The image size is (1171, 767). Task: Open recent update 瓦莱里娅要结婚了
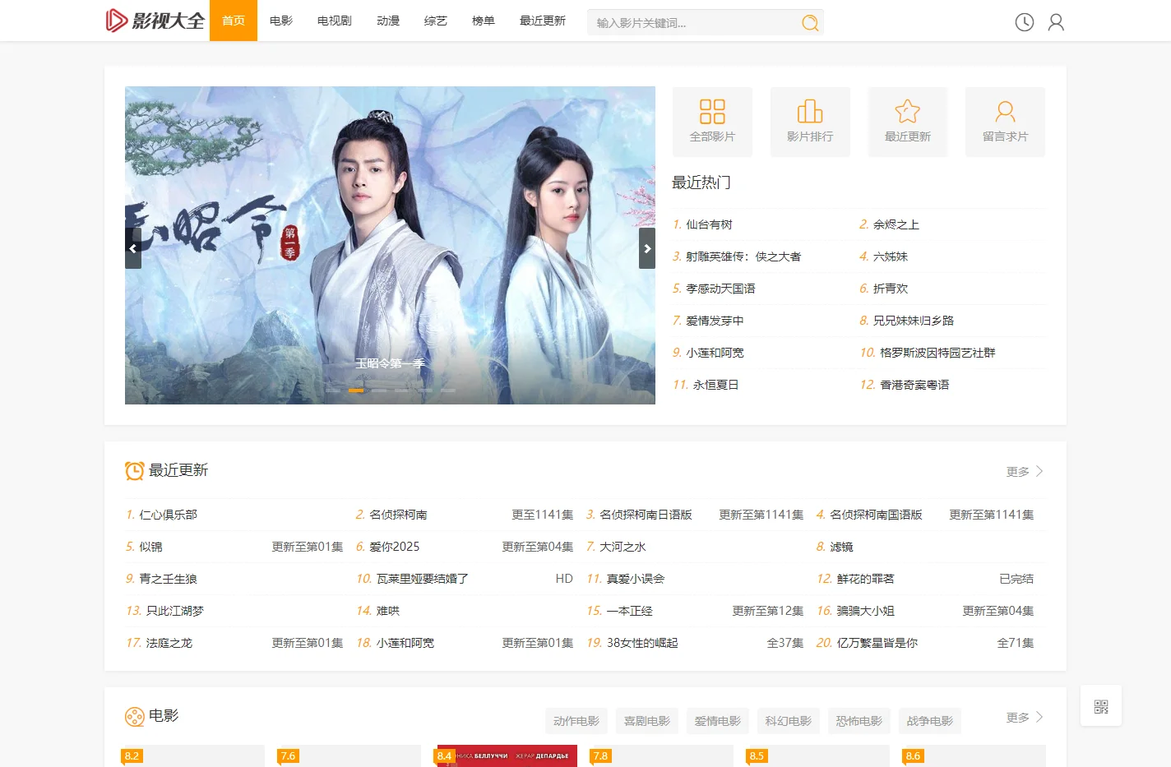pos(423,579)
